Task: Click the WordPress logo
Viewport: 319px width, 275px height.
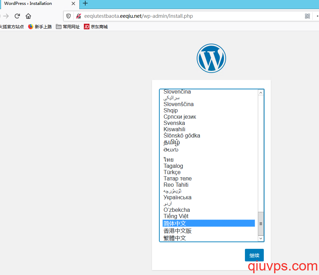Action: (211, 58)
